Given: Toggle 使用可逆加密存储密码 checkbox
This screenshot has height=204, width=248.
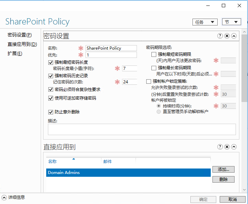Looking at the screenshot, I should tap(51, 98).
